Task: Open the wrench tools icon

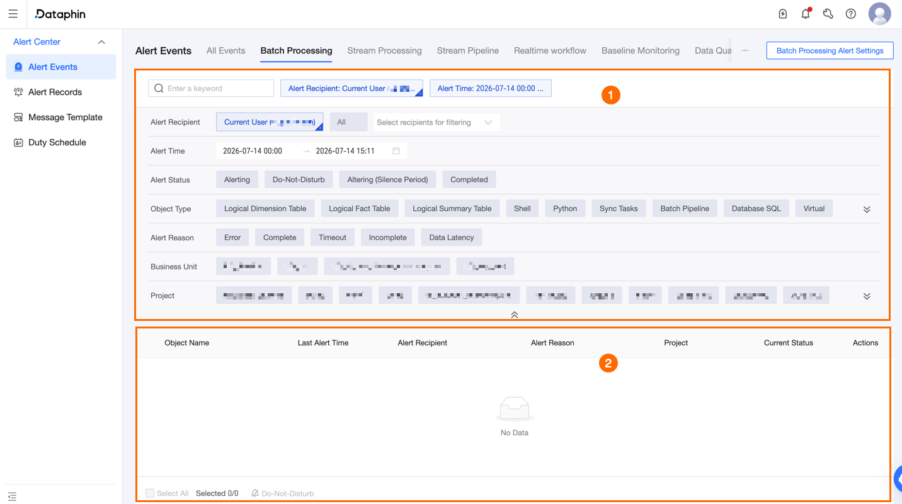Action: click(x=828, y=14)
